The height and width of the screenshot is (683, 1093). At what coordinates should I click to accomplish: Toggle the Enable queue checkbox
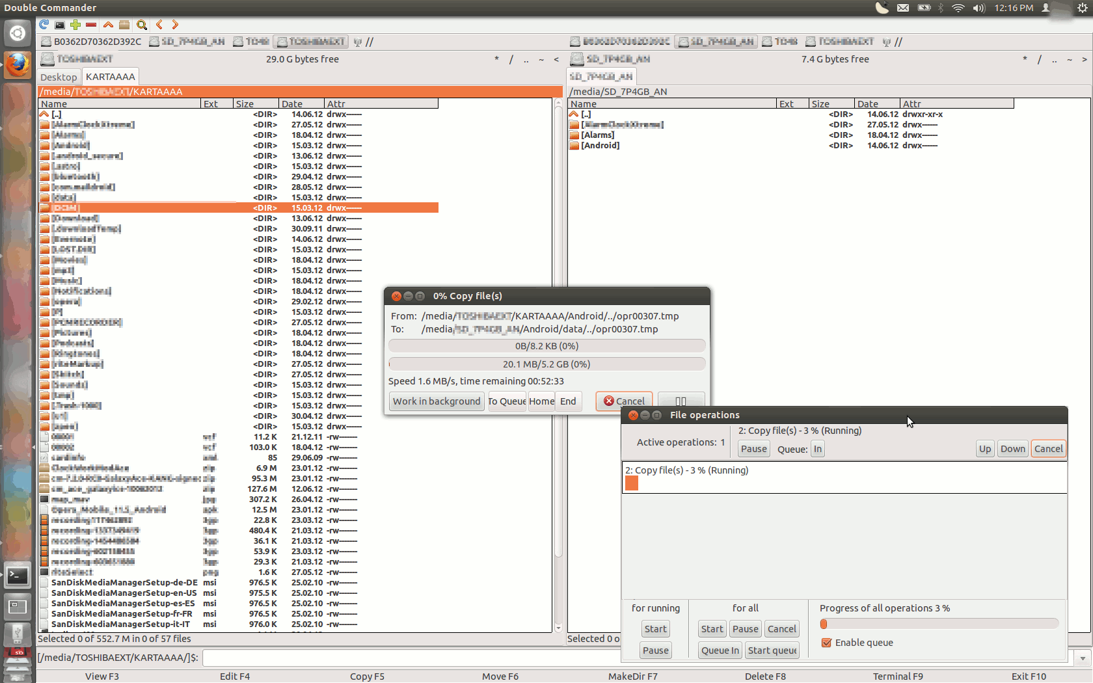point(826,643)
